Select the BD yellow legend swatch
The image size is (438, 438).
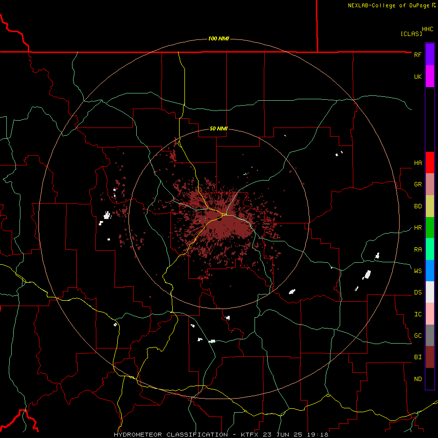tap(430, 206)
